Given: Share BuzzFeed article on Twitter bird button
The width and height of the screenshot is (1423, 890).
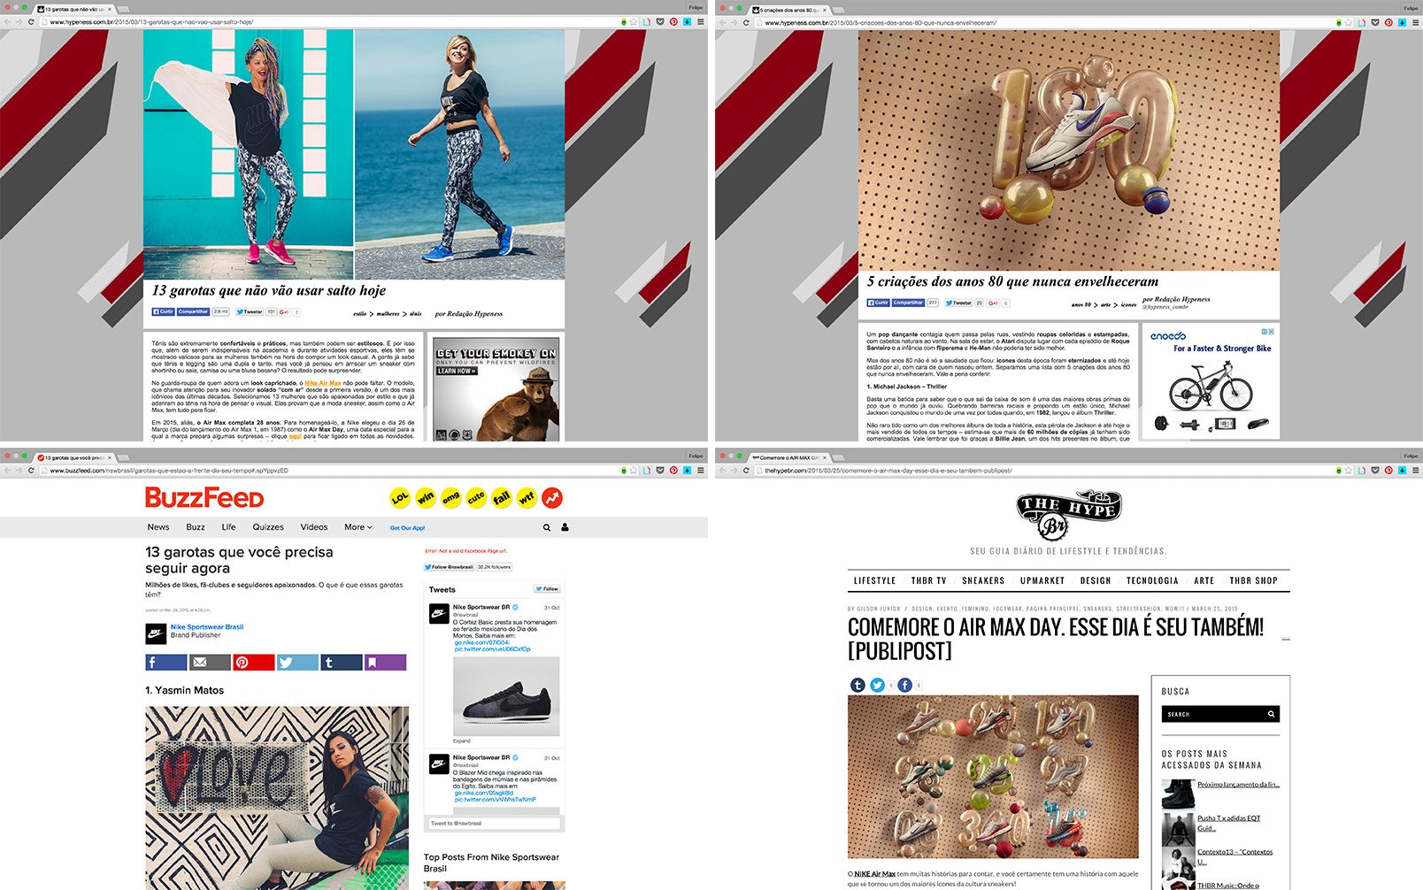Looking at the screenshot, I should (x=297, y=662).
